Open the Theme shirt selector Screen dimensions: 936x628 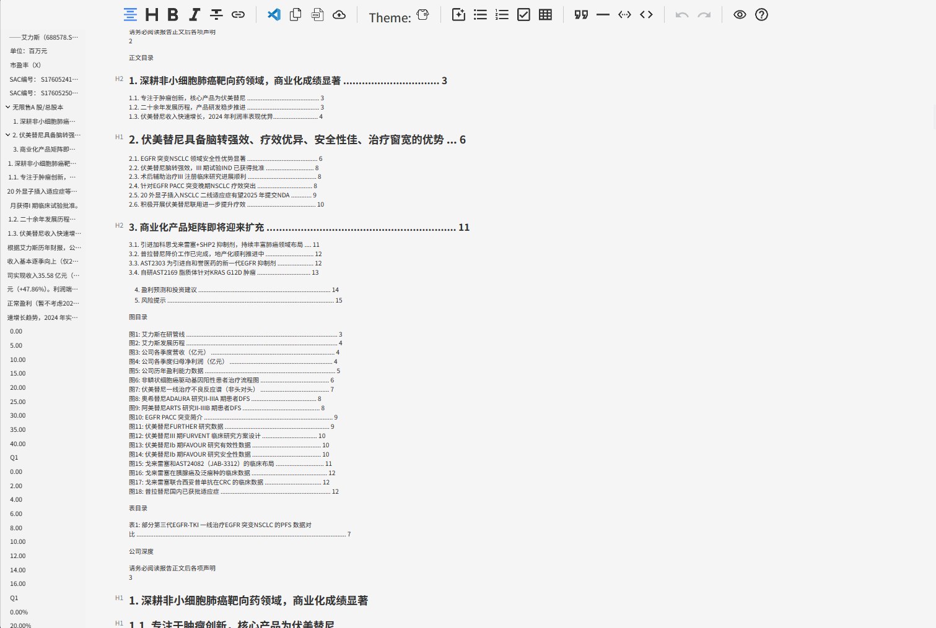(x=423, y=14)
